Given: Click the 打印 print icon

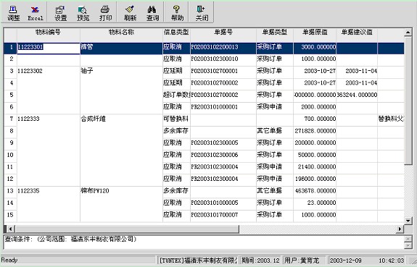Looking at the screenshot, I should [105, 13].
